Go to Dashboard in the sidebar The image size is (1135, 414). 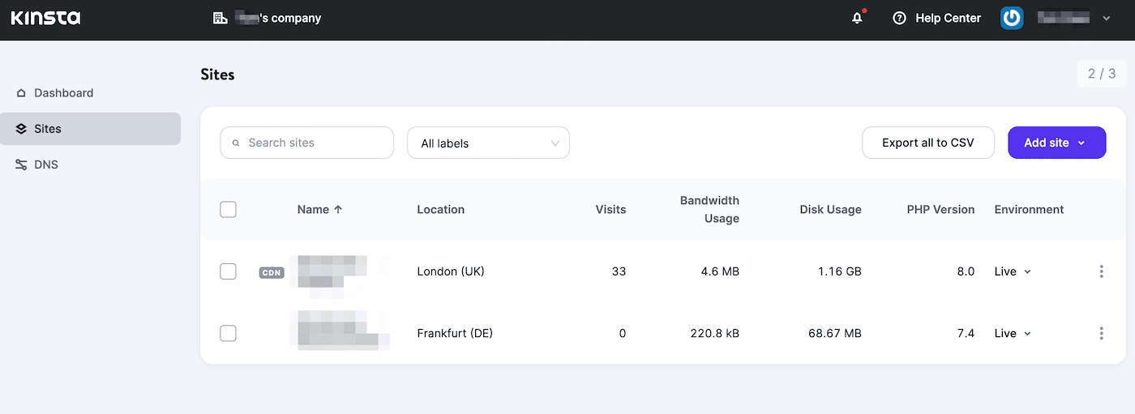tap(63, 93)
